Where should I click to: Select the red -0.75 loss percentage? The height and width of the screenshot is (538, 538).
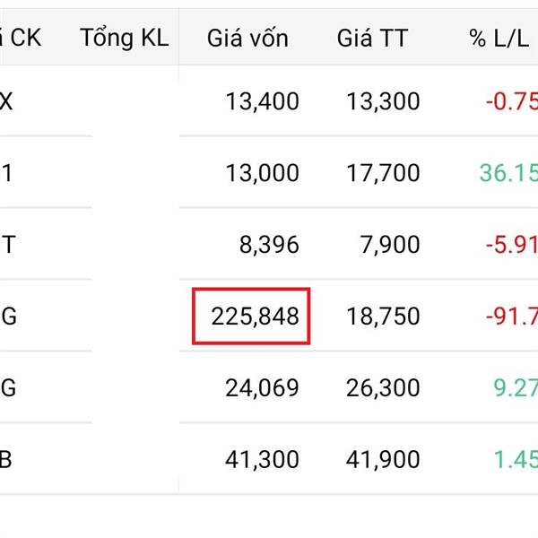(x=511, y=101)
